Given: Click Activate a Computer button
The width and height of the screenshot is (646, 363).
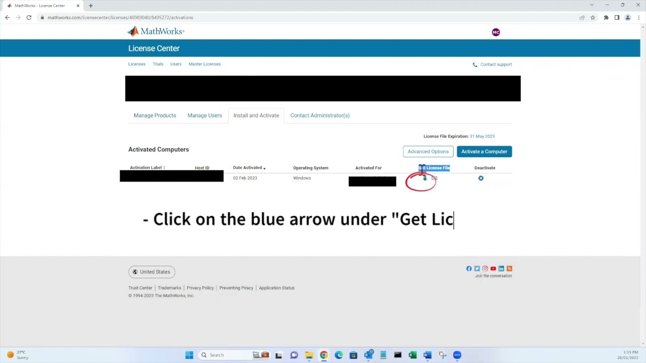Looking at the screenshot, I should point(484,152).
